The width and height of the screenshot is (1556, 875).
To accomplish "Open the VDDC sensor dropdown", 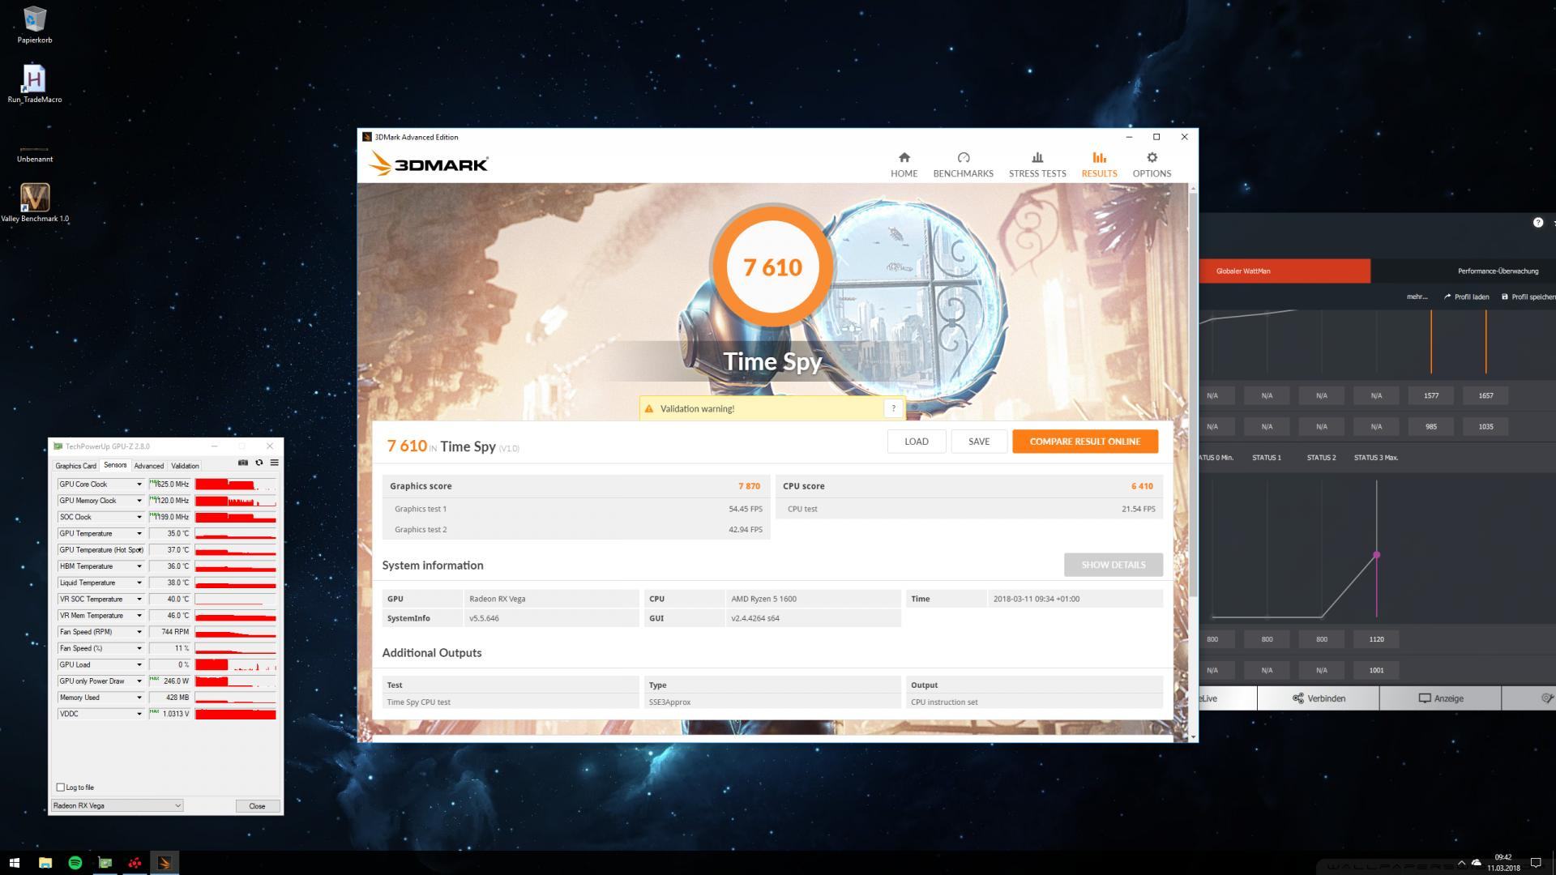I will pos(139,714).
